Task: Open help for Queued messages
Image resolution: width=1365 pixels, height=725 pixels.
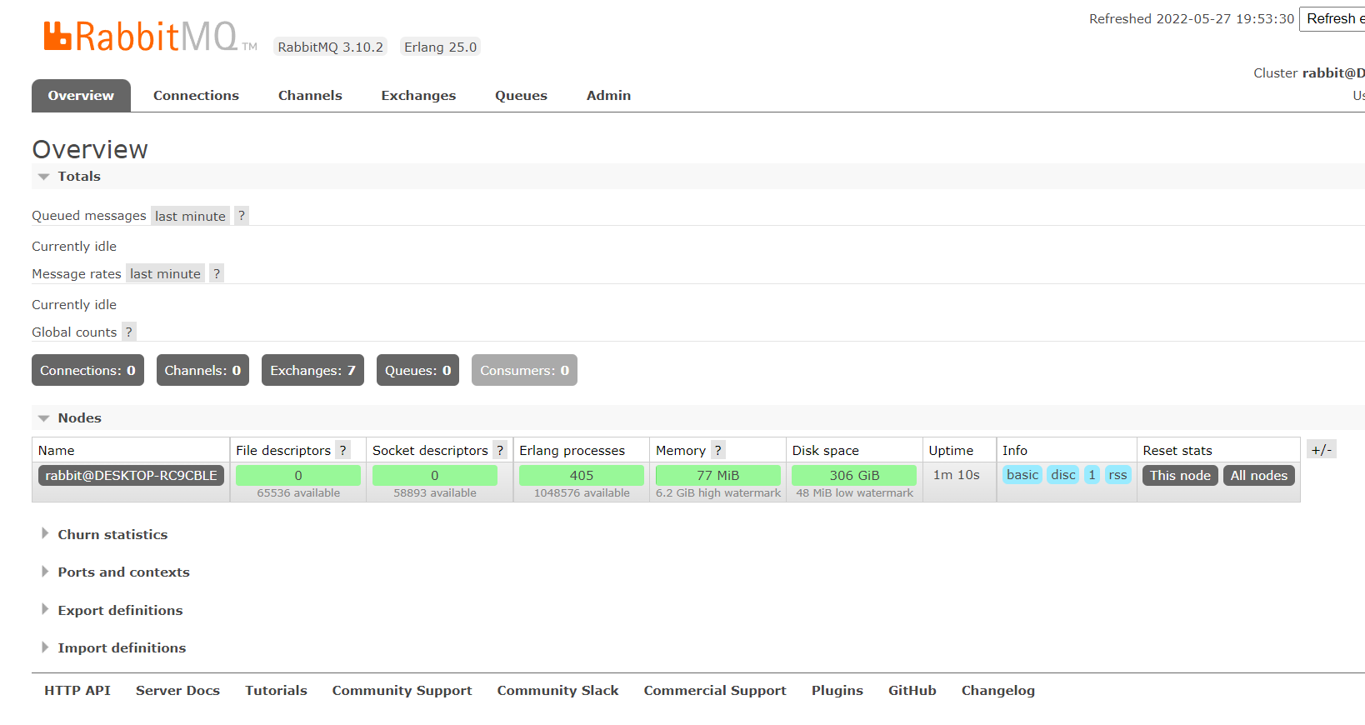Action: tap(242, 216)
